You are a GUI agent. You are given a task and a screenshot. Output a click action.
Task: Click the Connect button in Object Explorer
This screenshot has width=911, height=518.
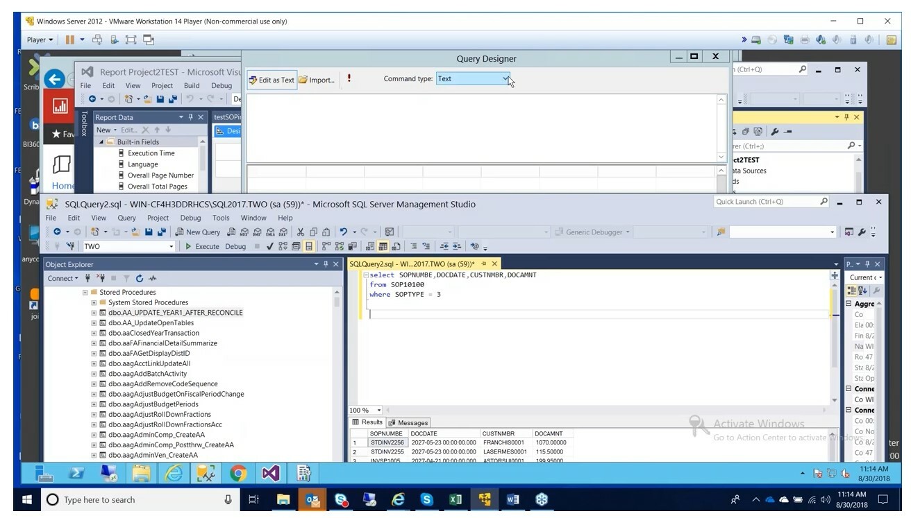point(59,278)
